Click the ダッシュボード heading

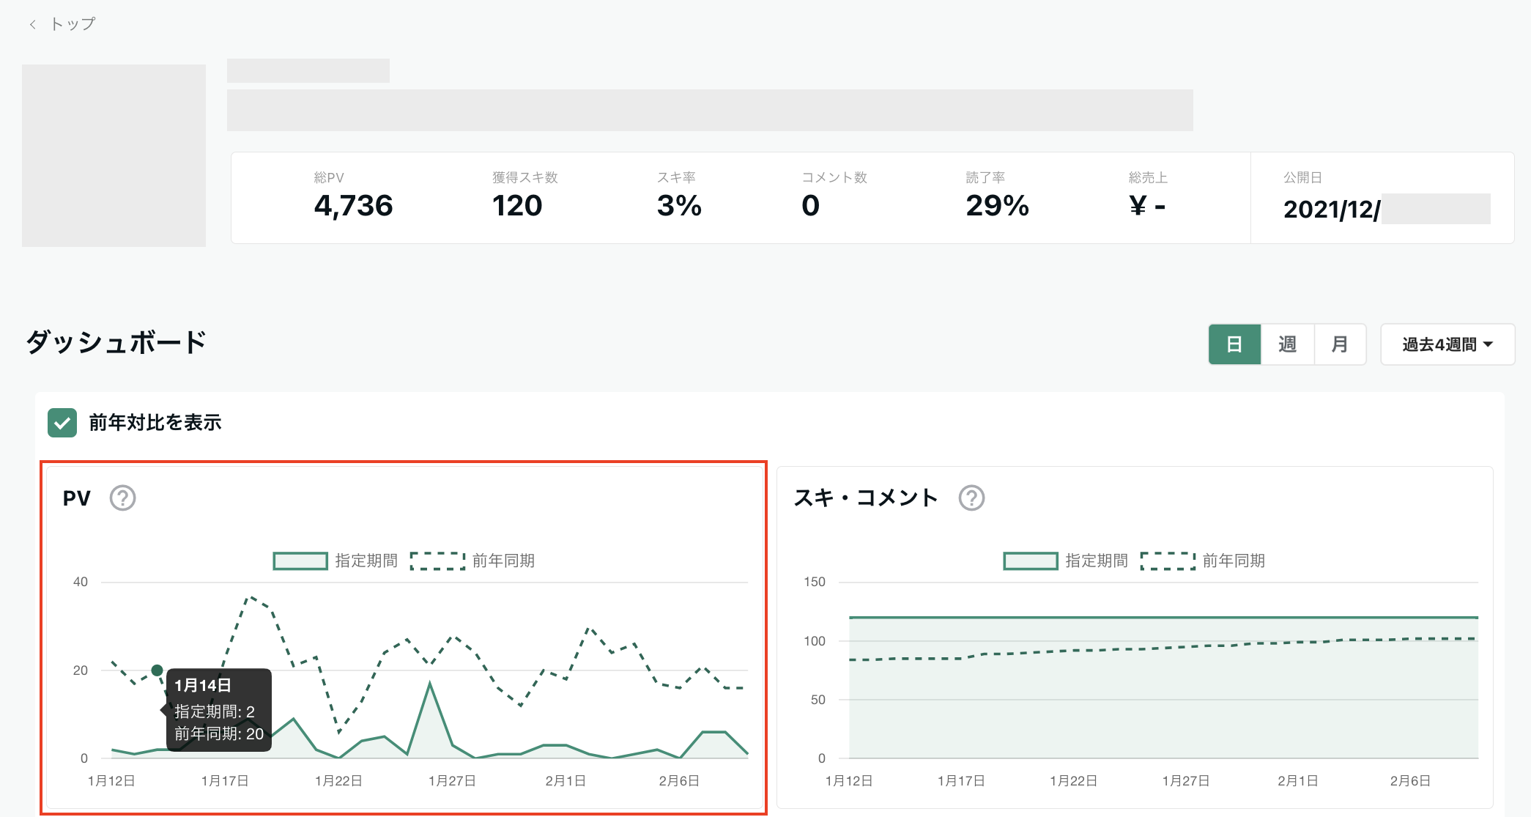(x=116, y=342)
